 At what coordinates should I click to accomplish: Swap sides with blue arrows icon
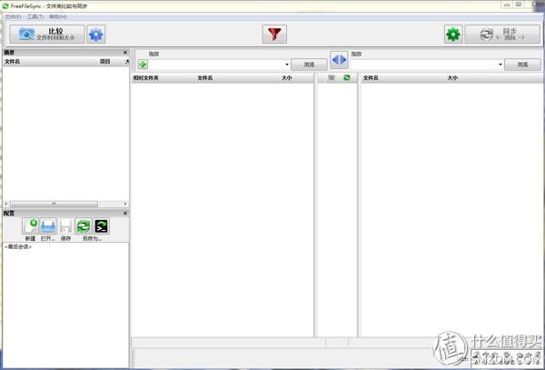pyautogui.click(x=339, y=60)
